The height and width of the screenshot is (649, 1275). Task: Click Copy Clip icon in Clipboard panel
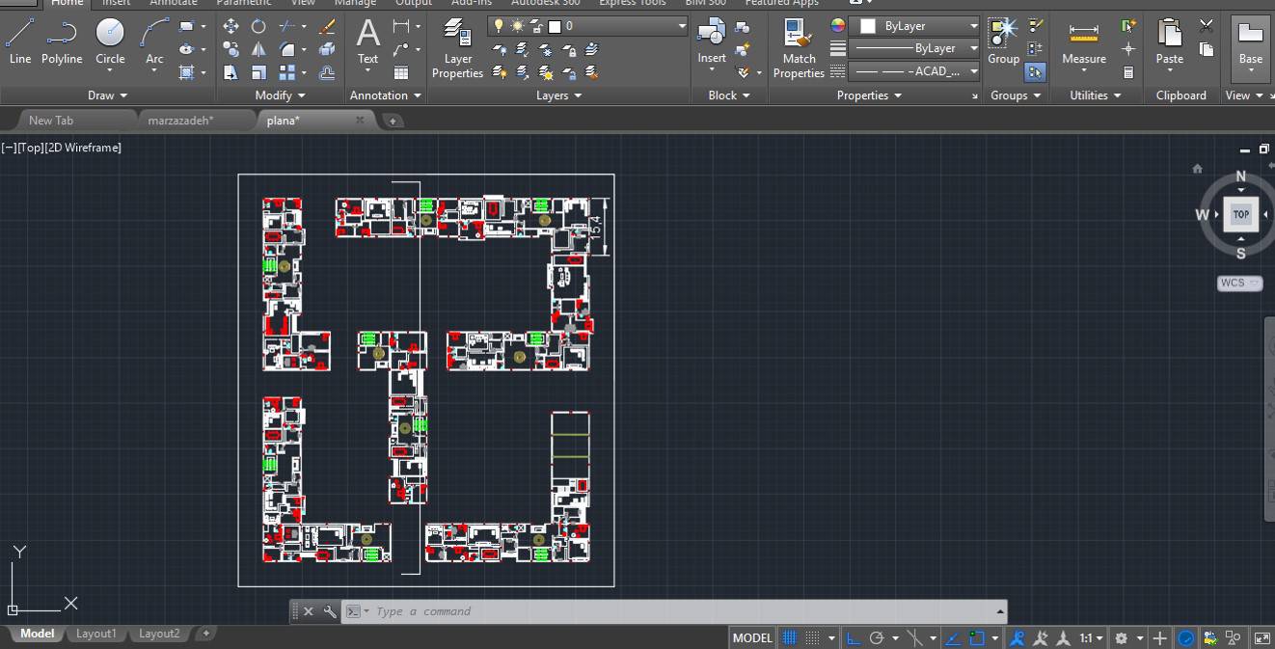point(1207,49)
